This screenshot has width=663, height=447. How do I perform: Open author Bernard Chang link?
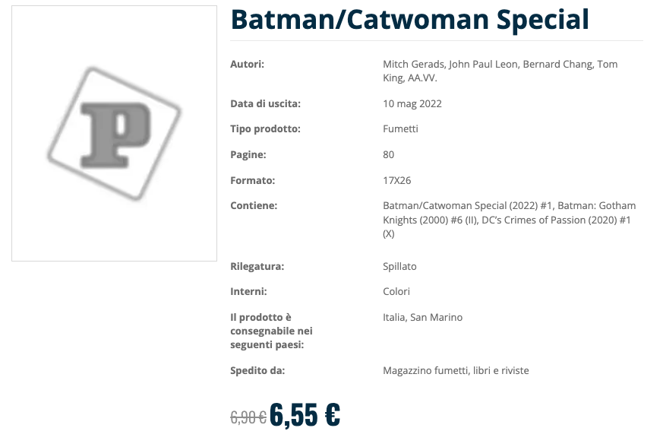pos(558,65)
